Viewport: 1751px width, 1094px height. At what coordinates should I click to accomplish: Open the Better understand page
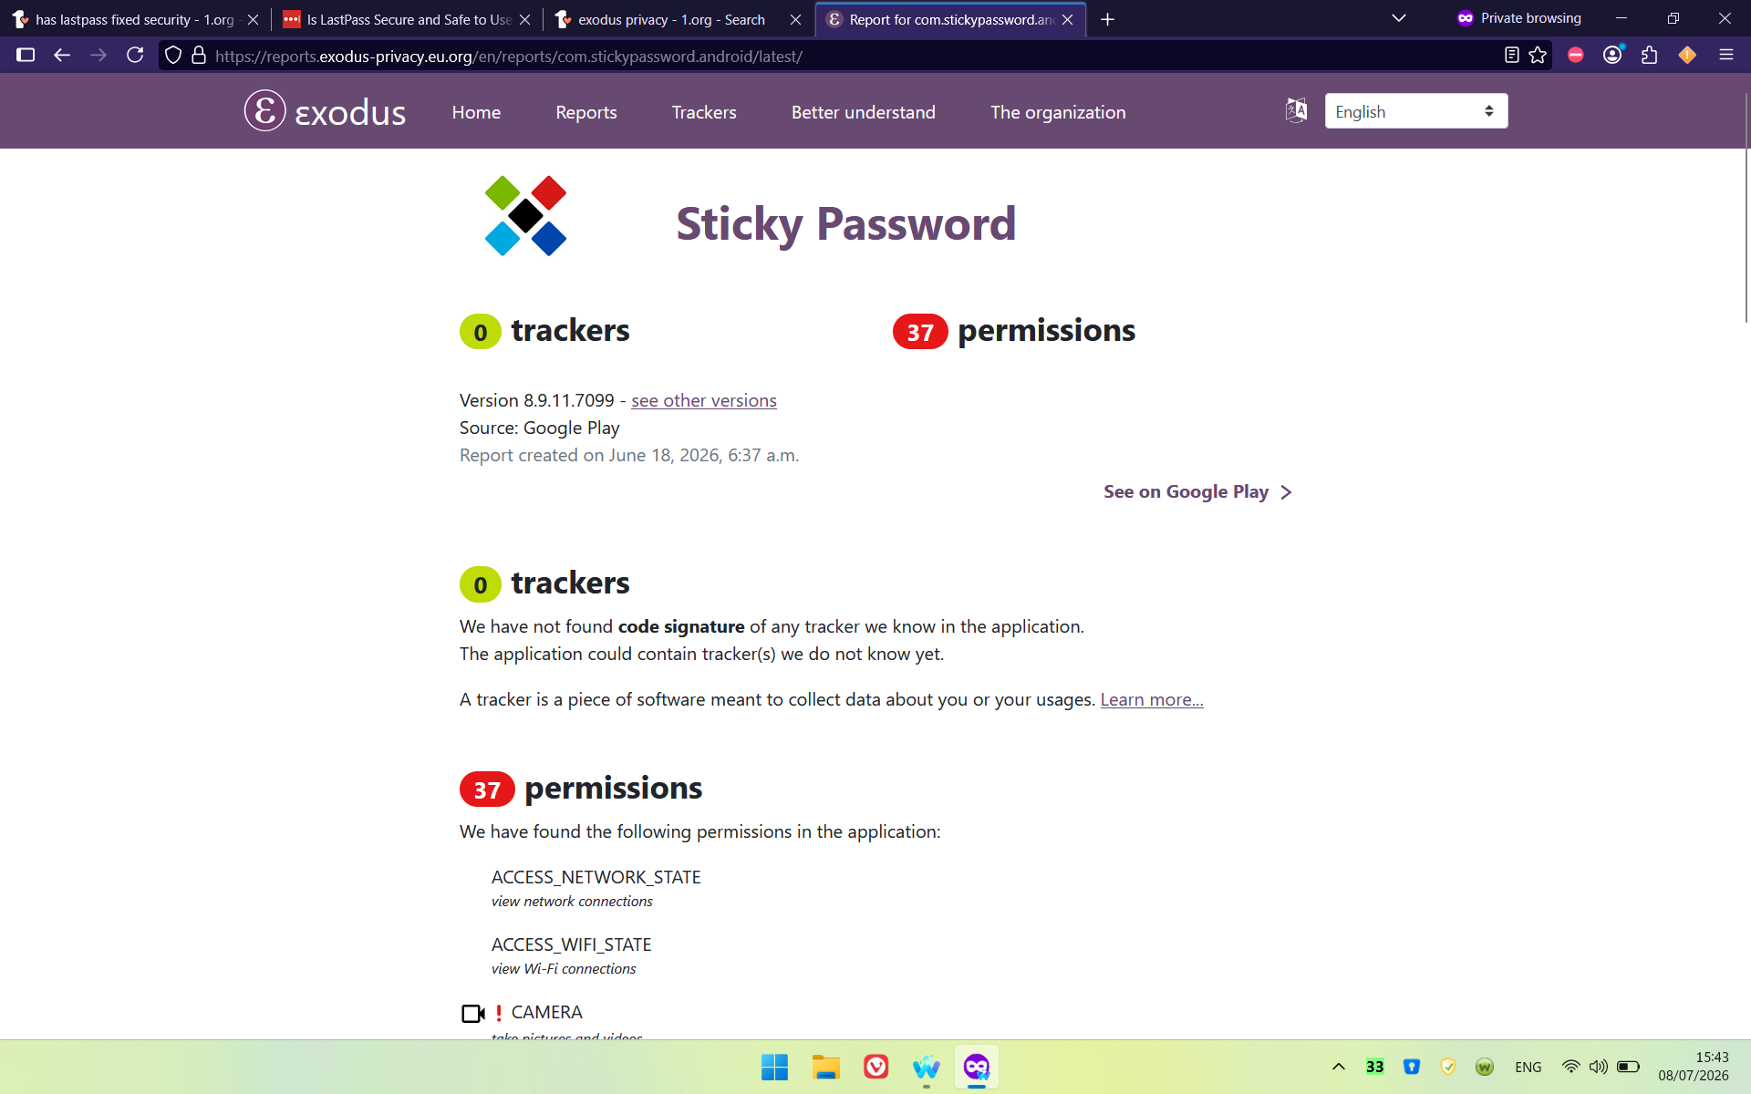pos(864,112)
